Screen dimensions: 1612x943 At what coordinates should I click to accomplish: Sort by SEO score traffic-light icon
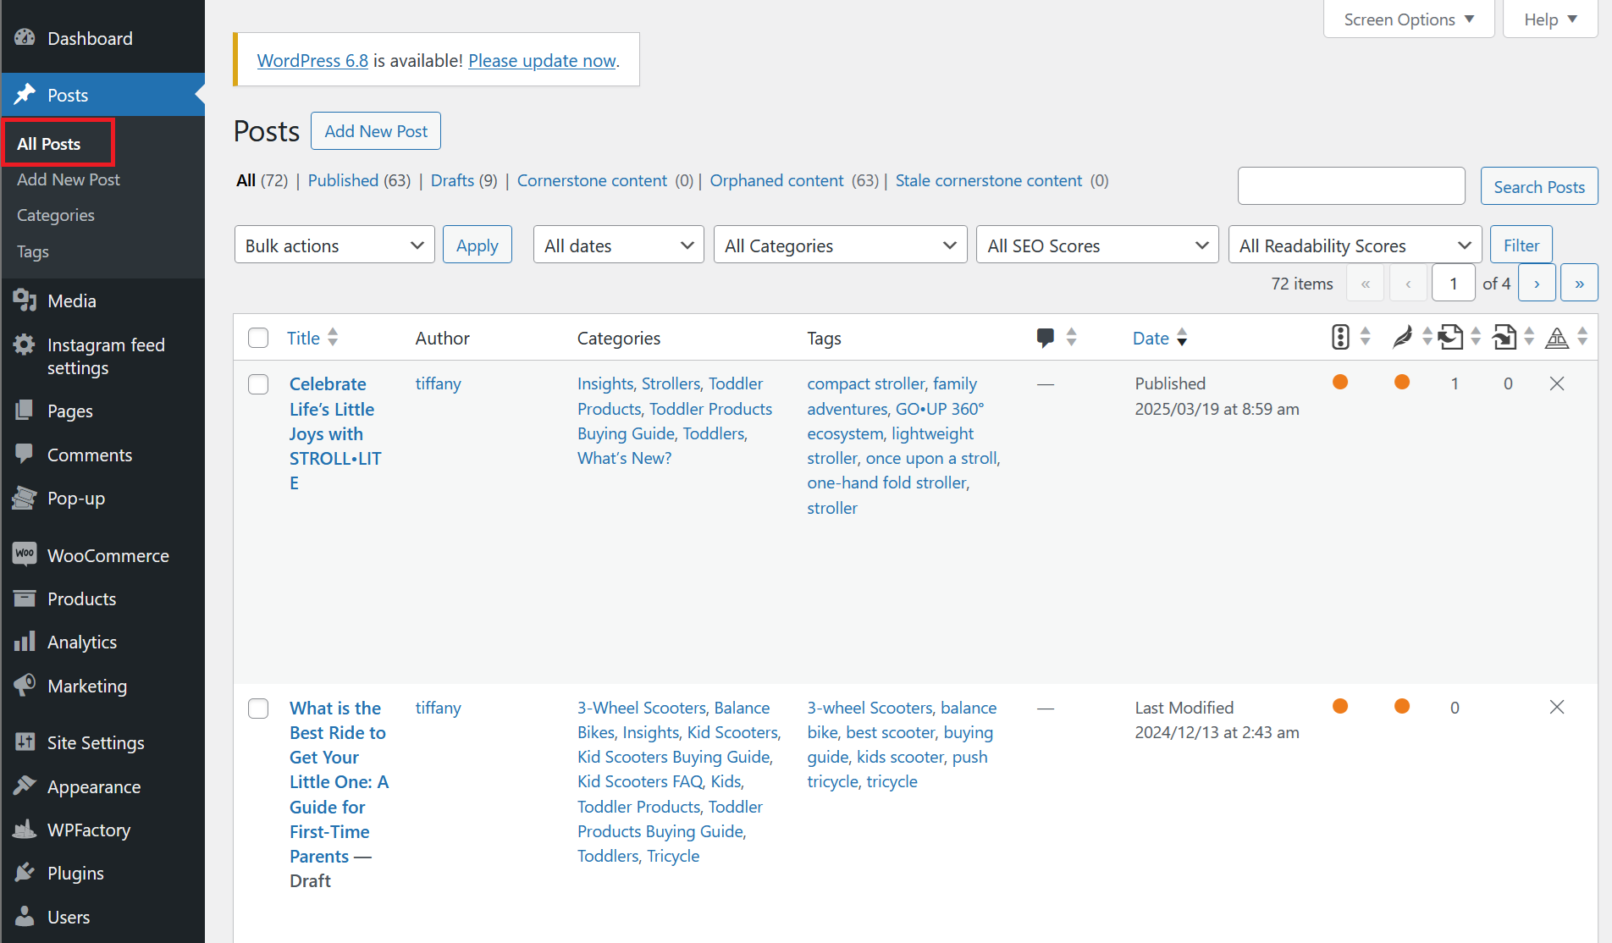1340,337
